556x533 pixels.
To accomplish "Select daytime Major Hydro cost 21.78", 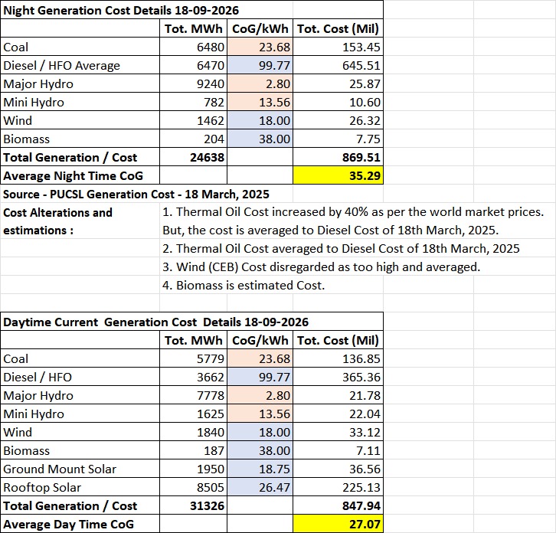I will (338, 395).
